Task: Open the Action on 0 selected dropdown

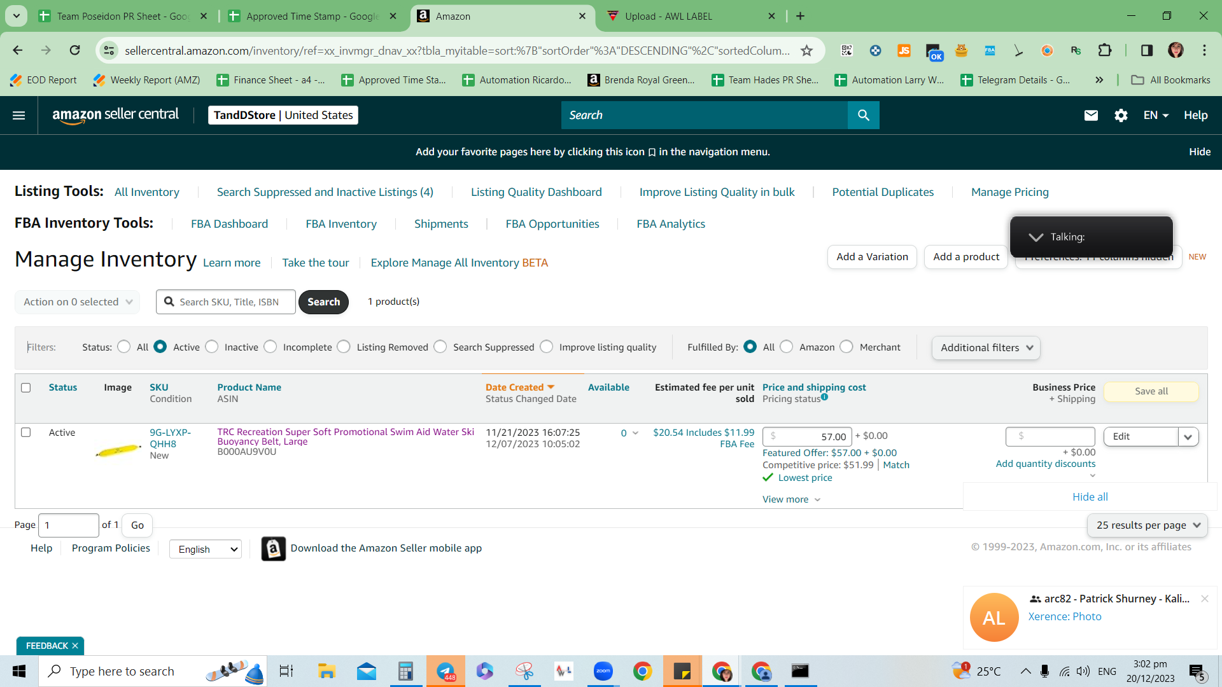Action: [x=77, y=302]
